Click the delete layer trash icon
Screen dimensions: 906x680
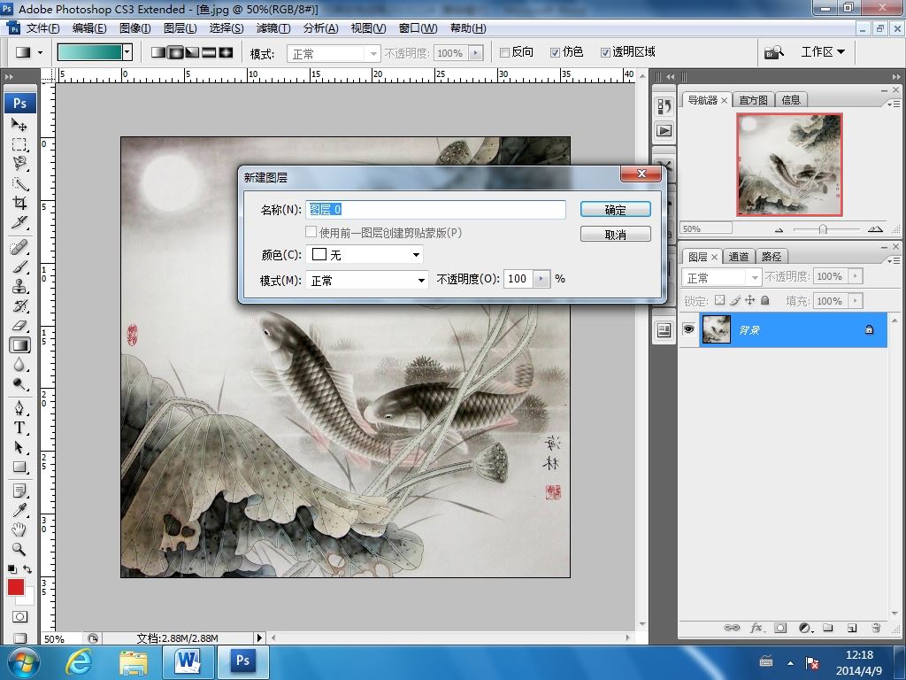876,628
